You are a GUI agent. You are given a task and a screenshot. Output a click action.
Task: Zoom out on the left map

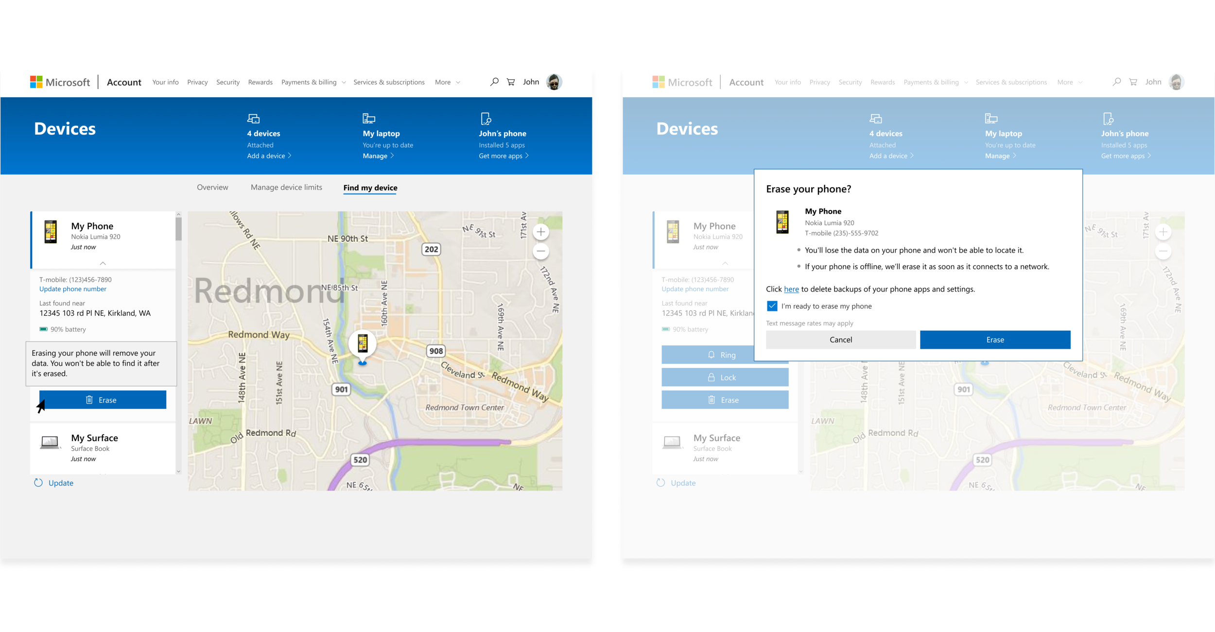pos(541,251)
